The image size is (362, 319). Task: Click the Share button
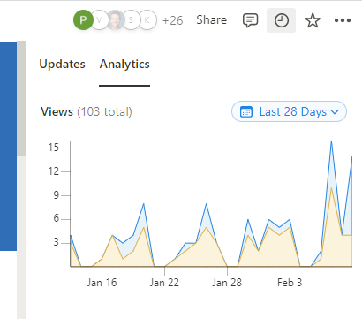pos(212,20)
